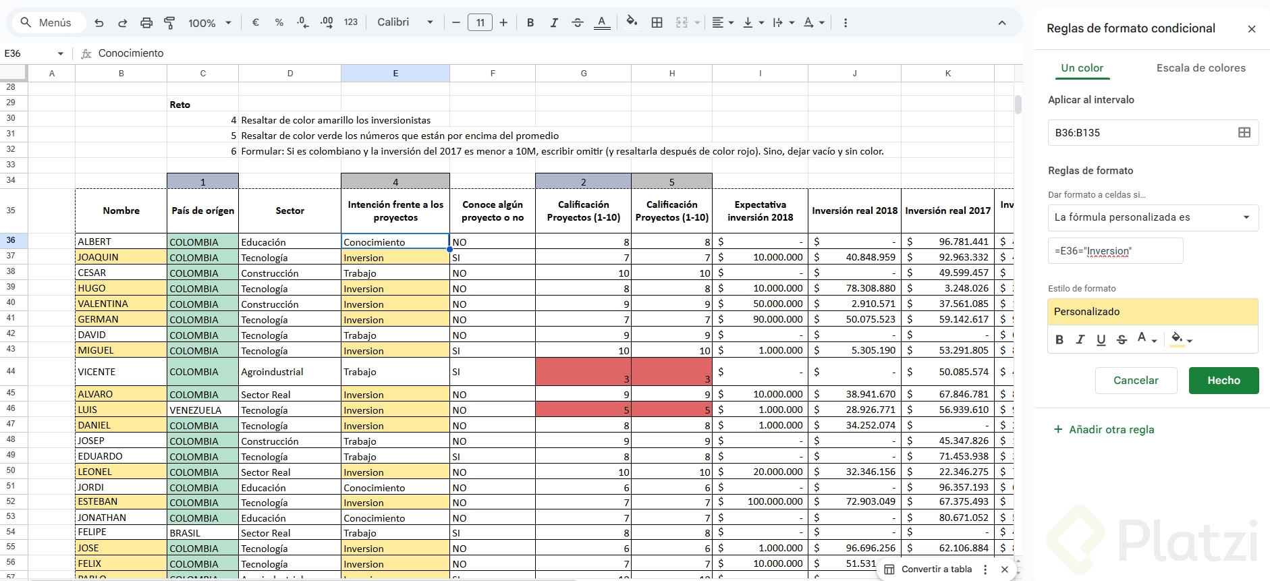The width and height of the screenshot is (1270, 581).
Task: Click the select data range grid icon
Action: (x=1244, y=133)
